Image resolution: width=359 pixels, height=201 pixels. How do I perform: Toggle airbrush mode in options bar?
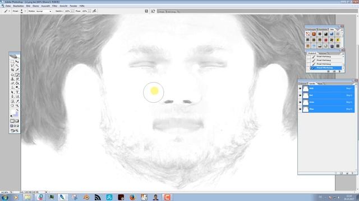(x=94, y=11)
